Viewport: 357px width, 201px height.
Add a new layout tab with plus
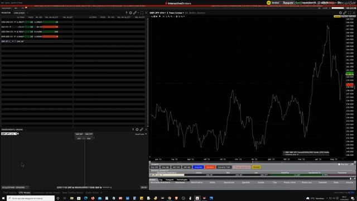pyautogui.click(x=102, y=193)
